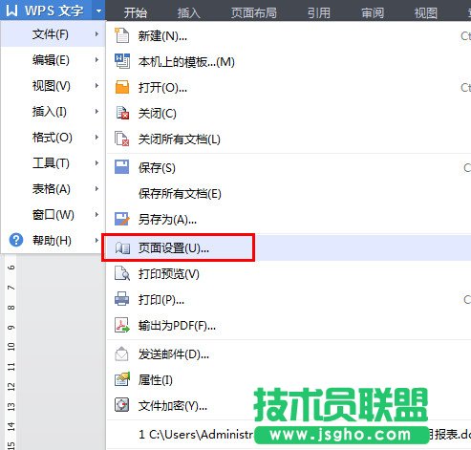
Task: Choose 输出为PDF(F)... menu item
Action: tap(289, 325)
